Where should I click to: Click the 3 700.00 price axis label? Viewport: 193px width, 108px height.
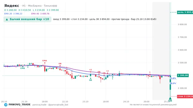click(x=182, y=37)
